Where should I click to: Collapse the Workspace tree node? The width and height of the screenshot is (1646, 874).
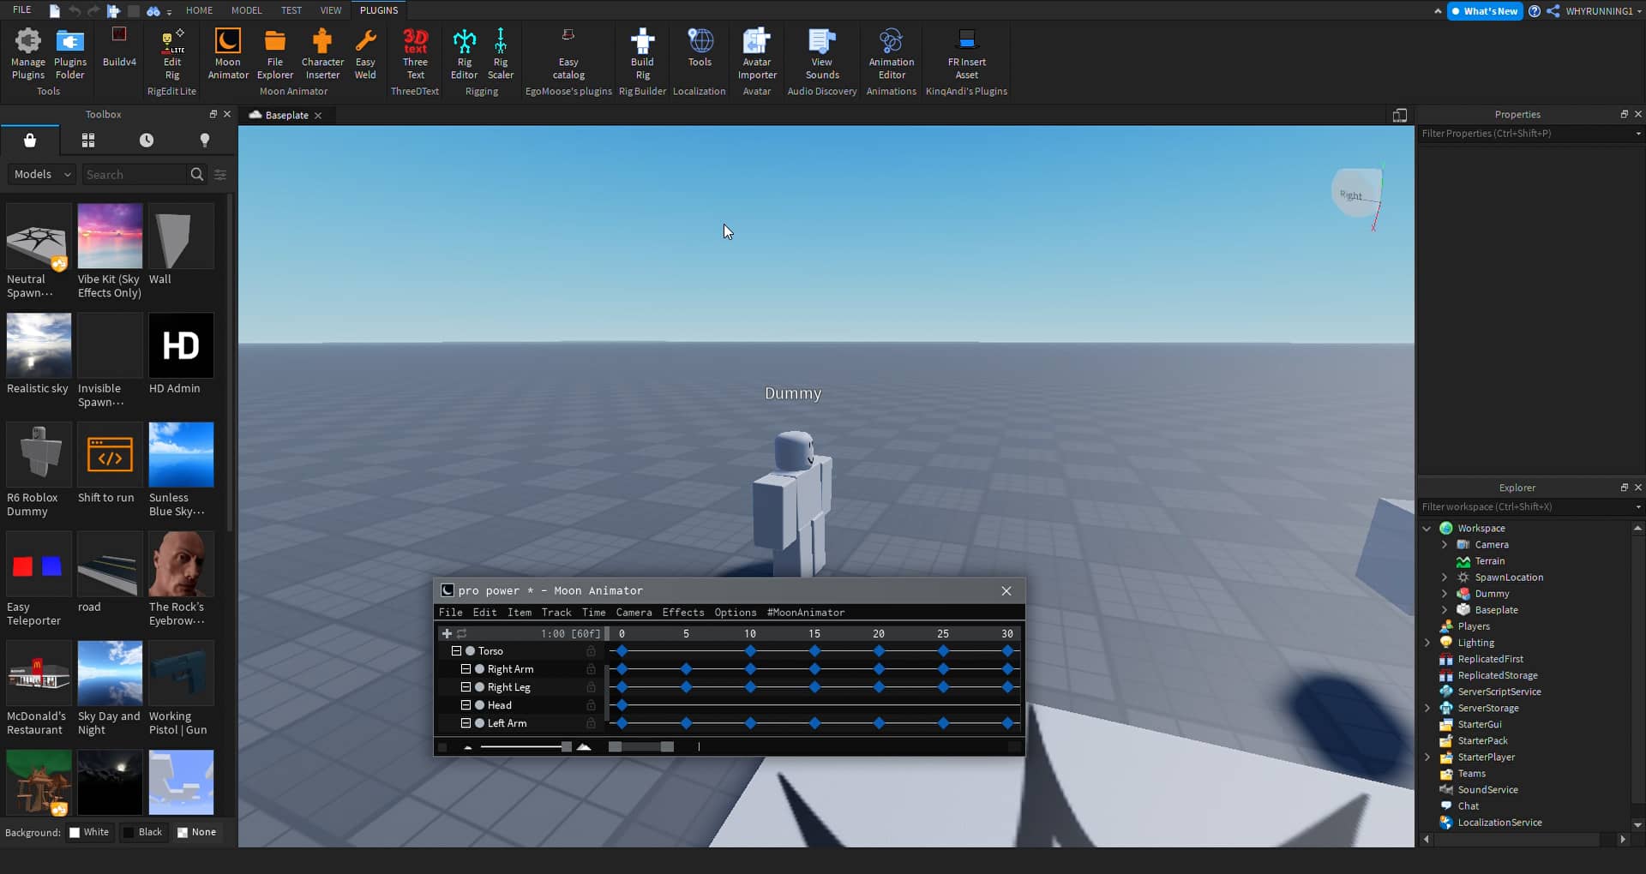tap(1427, 528)
